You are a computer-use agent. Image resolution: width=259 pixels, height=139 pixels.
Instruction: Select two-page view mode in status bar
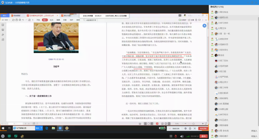(152, 124)
